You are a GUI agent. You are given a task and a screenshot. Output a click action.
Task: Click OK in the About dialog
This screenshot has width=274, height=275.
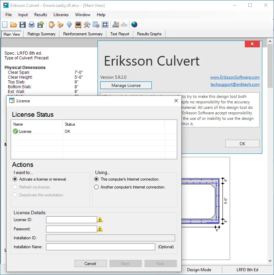[x=242, y=144]
